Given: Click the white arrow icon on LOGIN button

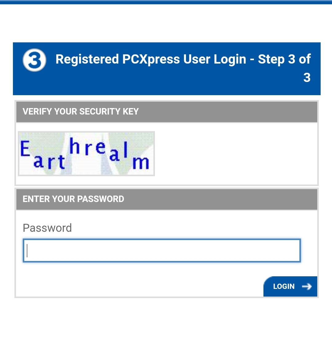Looking at the screenshot, I should pyautogui.click(x=306, y=286).
